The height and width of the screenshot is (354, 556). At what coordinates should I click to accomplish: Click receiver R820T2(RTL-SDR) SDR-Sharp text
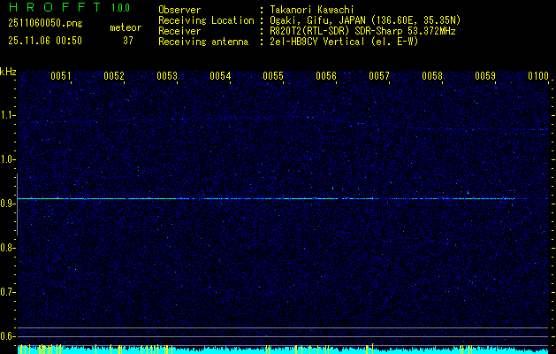pos(362,31)
